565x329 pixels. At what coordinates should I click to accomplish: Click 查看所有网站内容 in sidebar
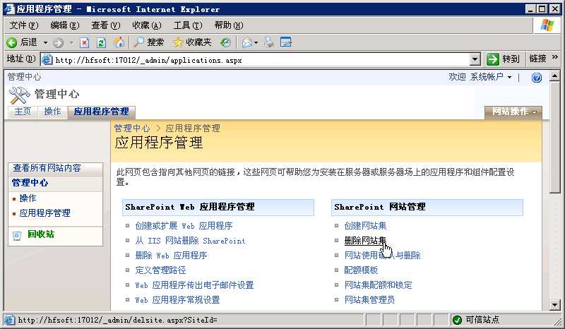[x=47, y=168]
